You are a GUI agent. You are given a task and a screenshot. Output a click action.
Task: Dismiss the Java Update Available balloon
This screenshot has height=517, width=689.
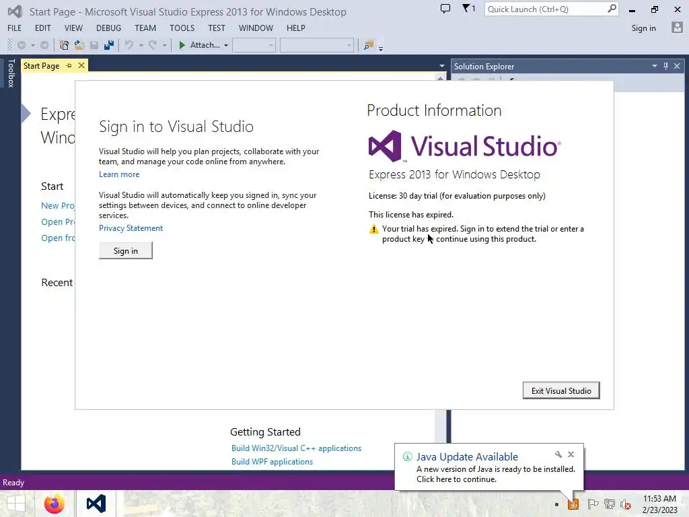[x=571, y=454]
